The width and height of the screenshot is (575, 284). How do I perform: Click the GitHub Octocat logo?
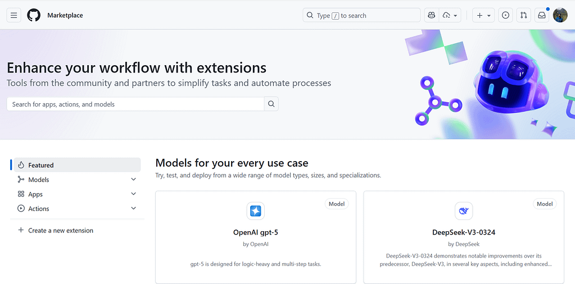pyautogui.click(x=34, y=15)
